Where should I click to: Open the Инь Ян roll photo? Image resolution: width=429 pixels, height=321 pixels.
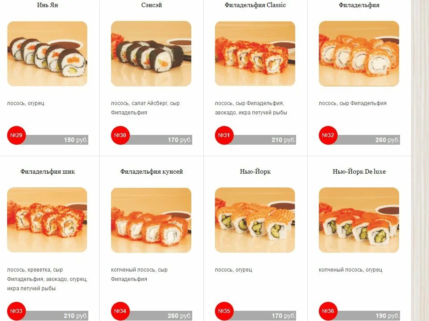tap(47, 53)
